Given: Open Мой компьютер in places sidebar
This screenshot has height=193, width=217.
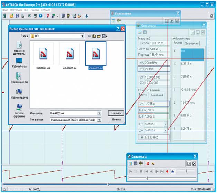Looking at the screenshot, I should [19, 94].
